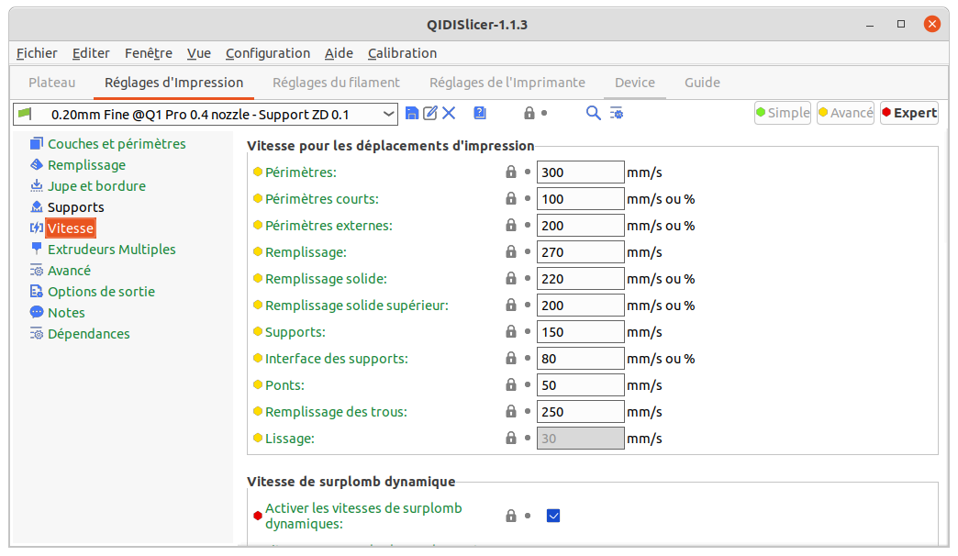Click the Remplissage speed field showing 270
Screen dimensions: 958x556
(581, 251)
